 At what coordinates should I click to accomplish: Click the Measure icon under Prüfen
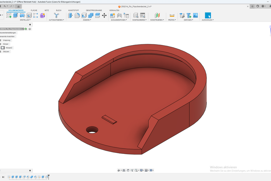tap(172, 15)
